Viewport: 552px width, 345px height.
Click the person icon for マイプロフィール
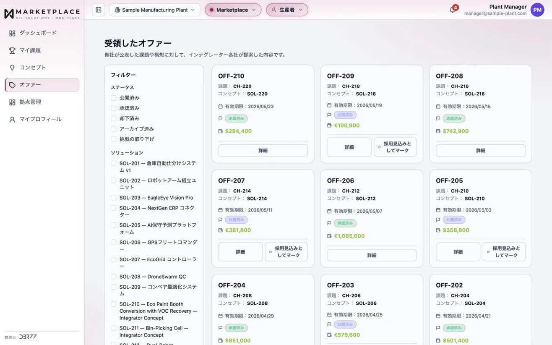pyautogui.click(x=12, y=119)
